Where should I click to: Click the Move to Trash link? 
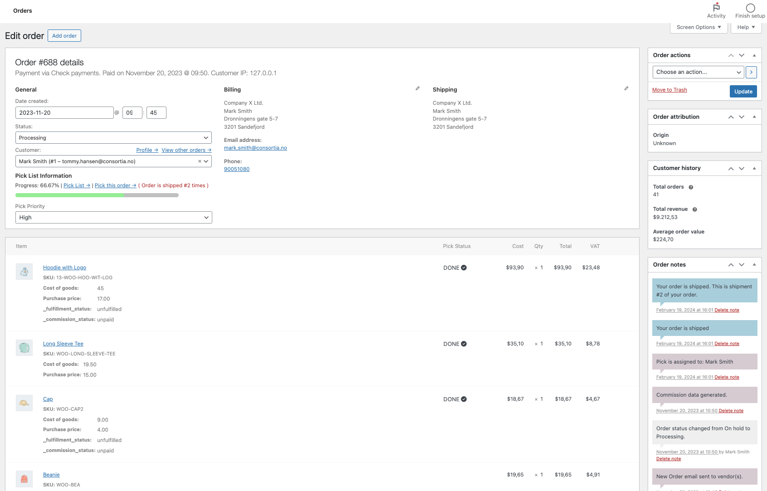coord(669,89)
